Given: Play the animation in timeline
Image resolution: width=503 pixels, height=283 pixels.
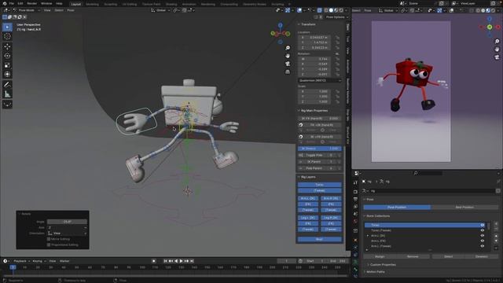Looking at the screenshot, I should tap(182, 261).
